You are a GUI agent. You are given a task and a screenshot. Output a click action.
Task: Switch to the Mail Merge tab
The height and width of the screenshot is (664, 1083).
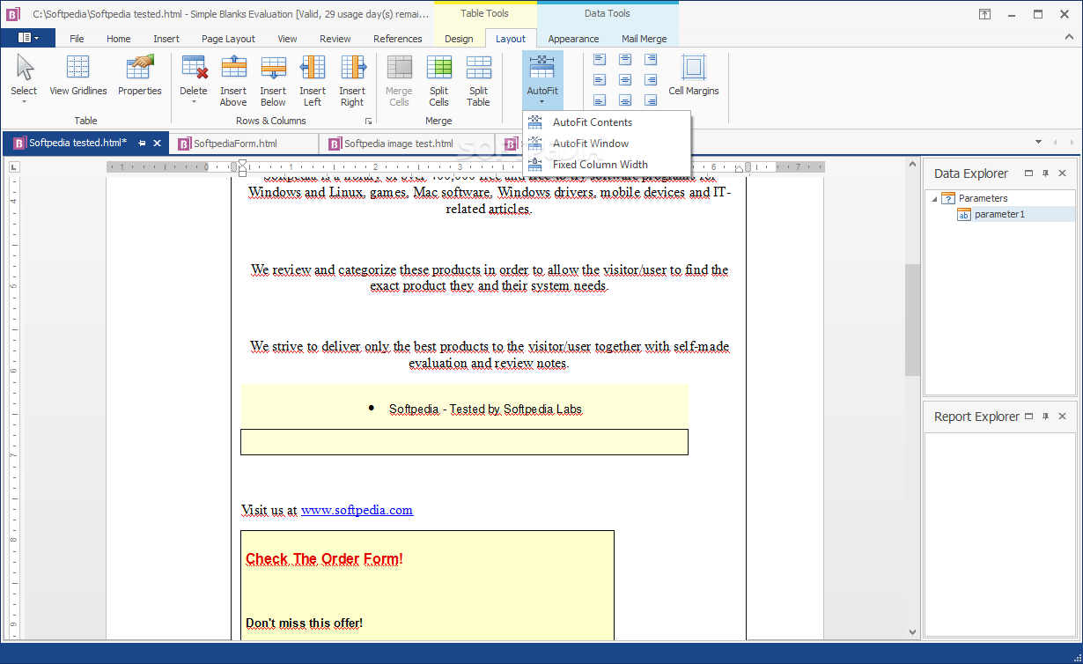point(645,39)
